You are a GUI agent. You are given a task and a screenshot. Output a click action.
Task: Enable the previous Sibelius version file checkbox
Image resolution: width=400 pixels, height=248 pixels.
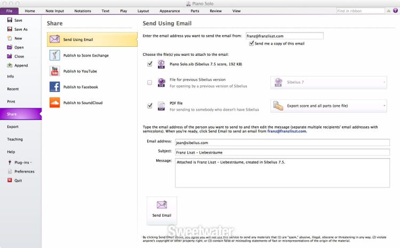(149, 82)
